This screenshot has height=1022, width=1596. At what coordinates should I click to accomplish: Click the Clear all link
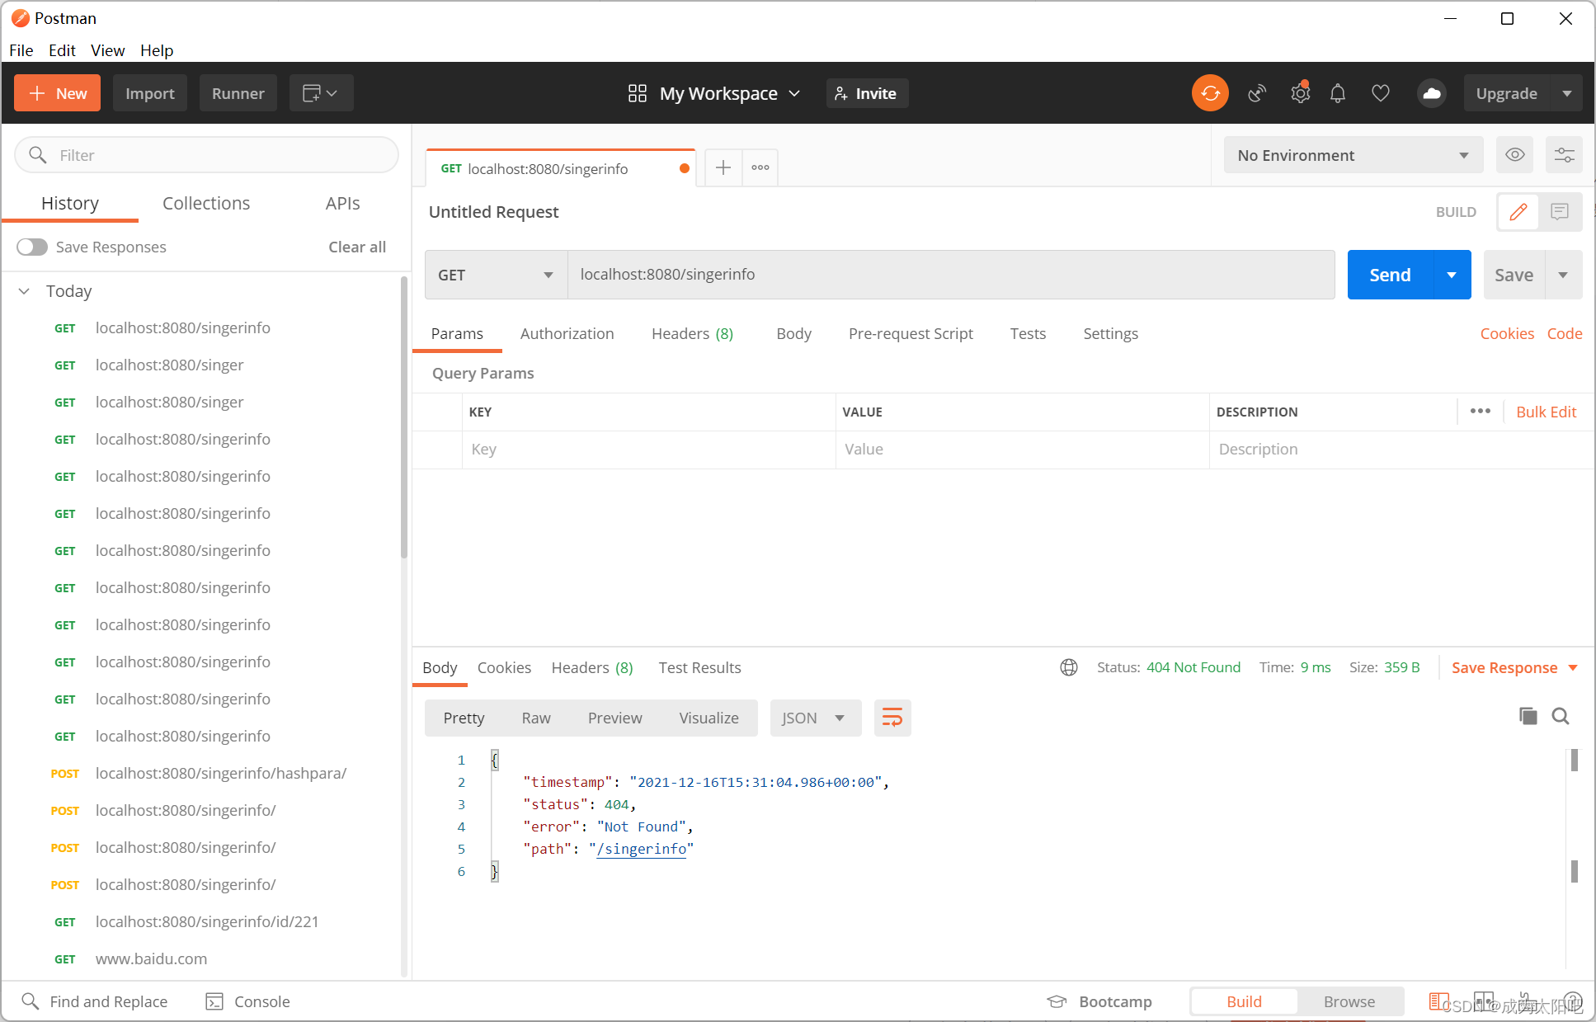pos(357,247)
